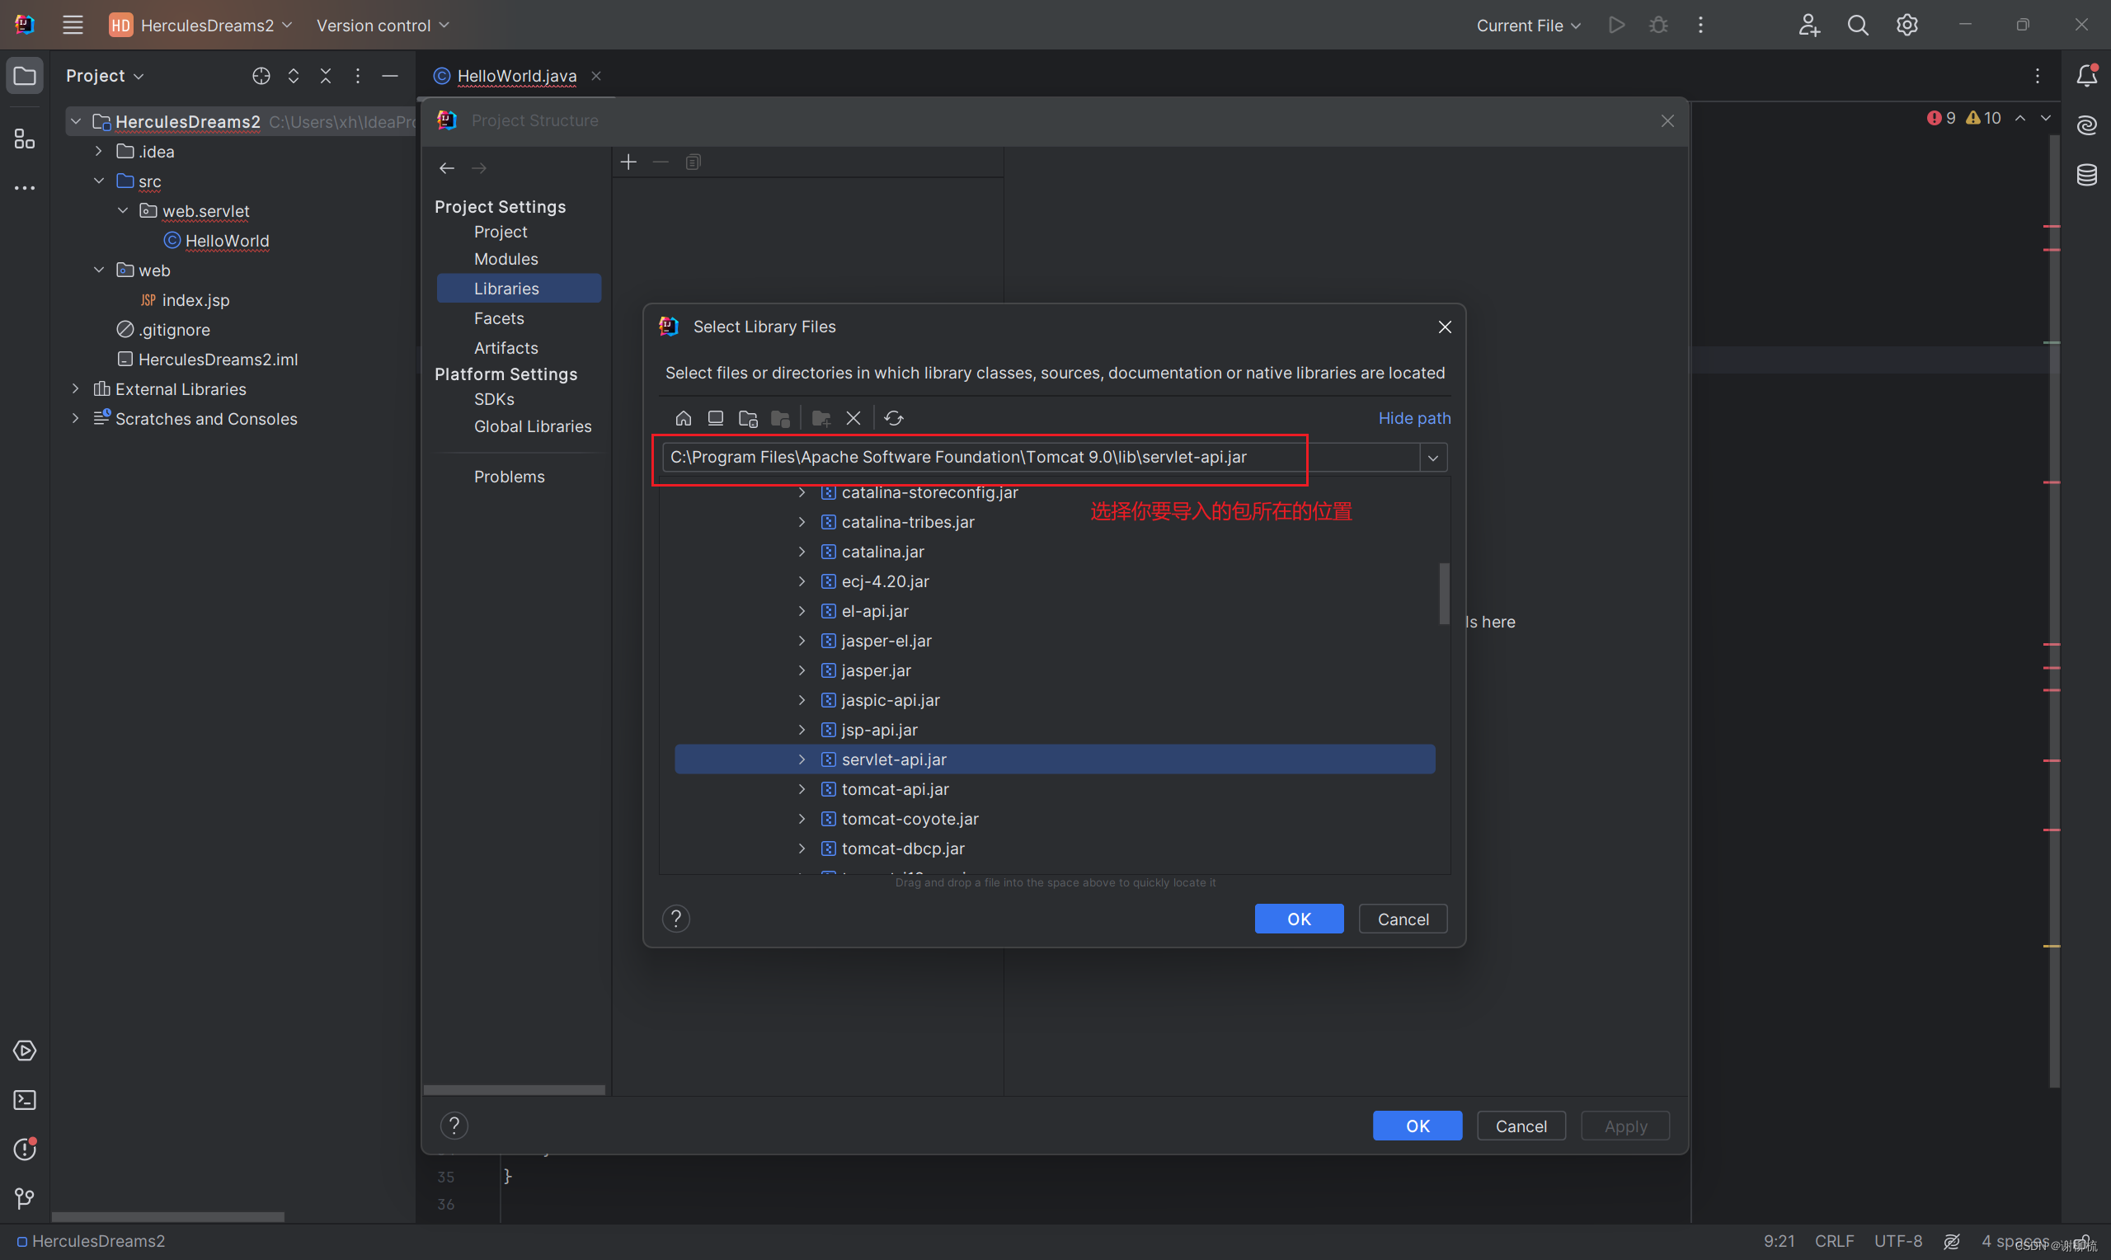This screenshot has width=2111, height=1260.
Task: Expand the servlet-api.jar tree node
Action: [x=802, y=759]
